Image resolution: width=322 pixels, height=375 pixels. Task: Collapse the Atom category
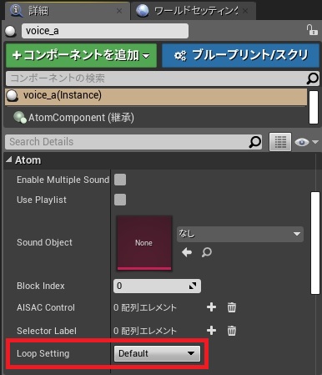(9, 160)
